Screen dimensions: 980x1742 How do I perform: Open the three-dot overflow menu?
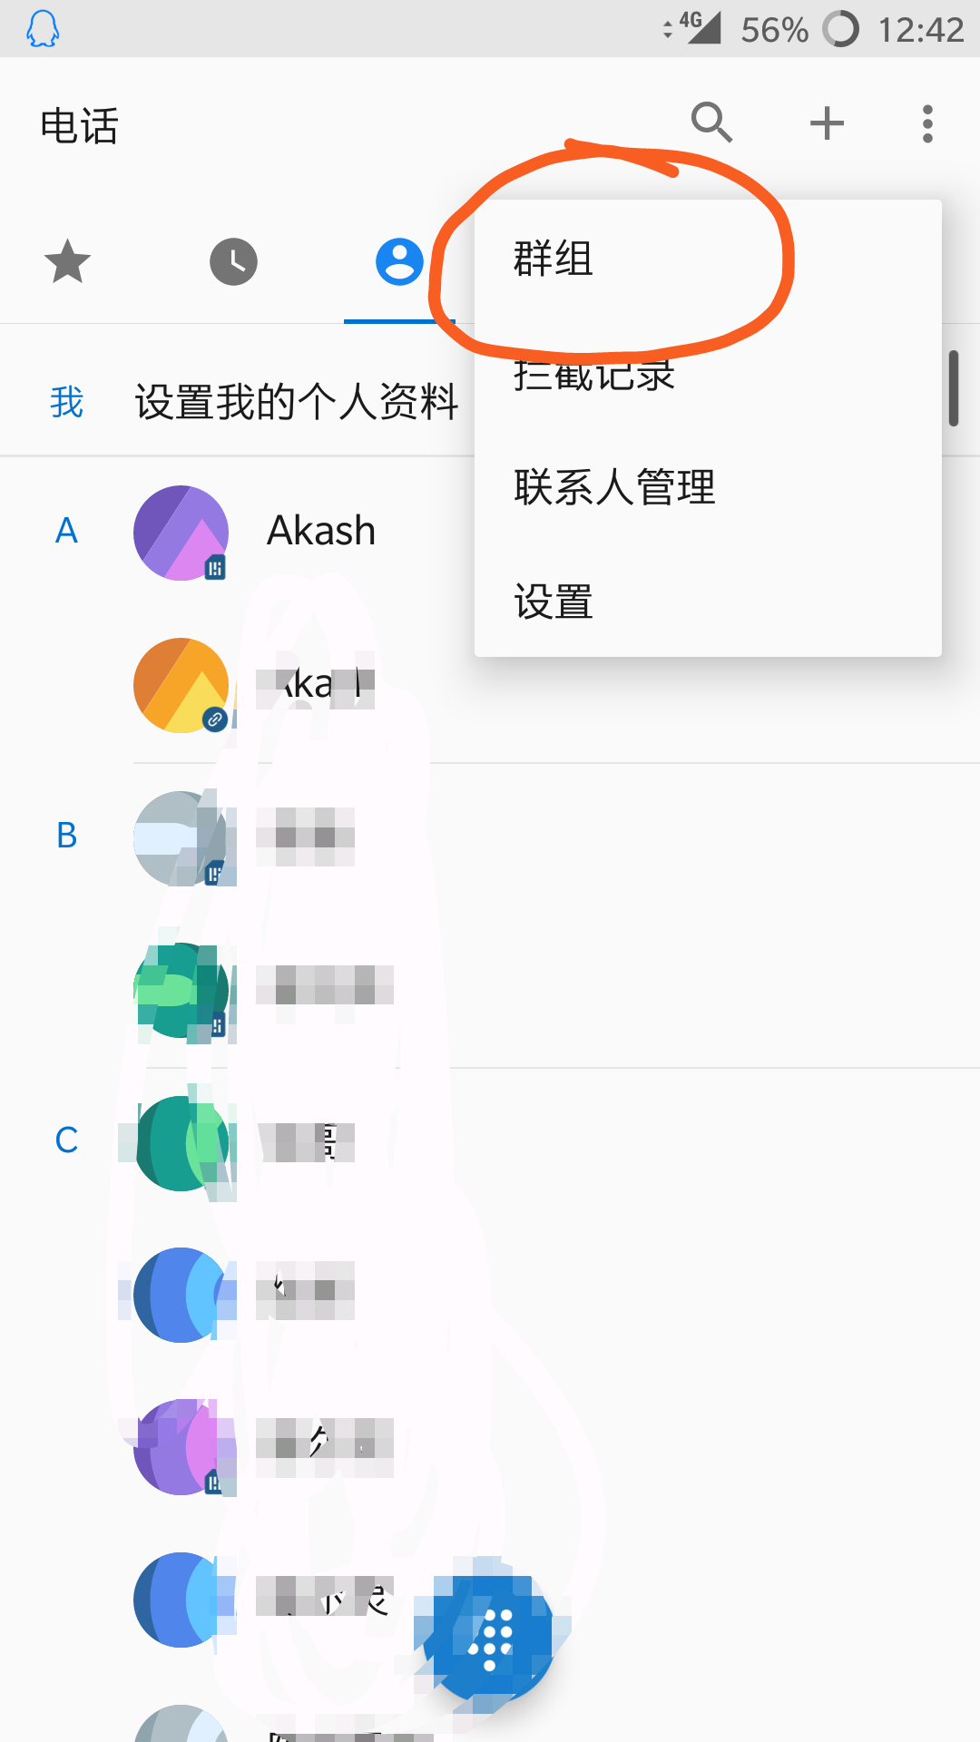pyautogui.click(x=926, y=123)
